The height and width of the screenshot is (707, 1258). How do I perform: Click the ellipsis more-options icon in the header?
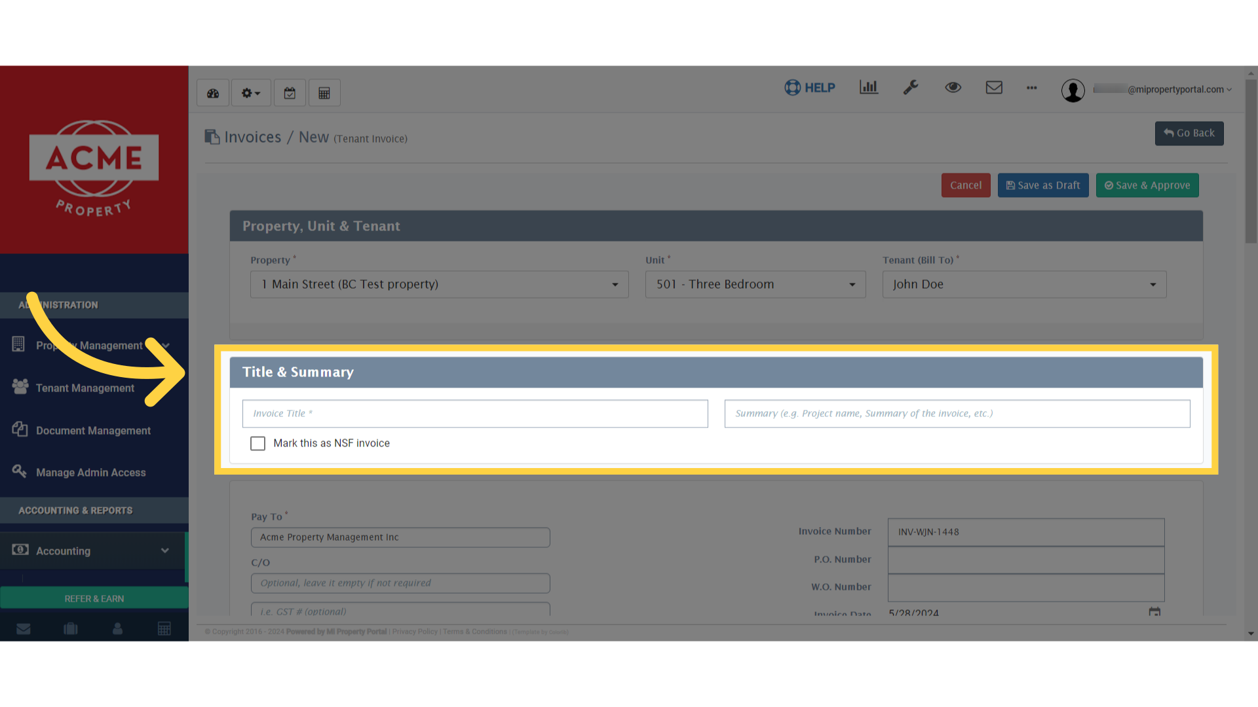[1031, 88]
